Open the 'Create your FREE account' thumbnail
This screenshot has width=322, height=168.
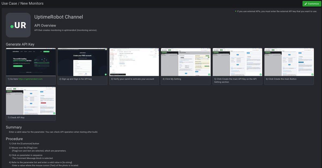click(x=83, y=62)
